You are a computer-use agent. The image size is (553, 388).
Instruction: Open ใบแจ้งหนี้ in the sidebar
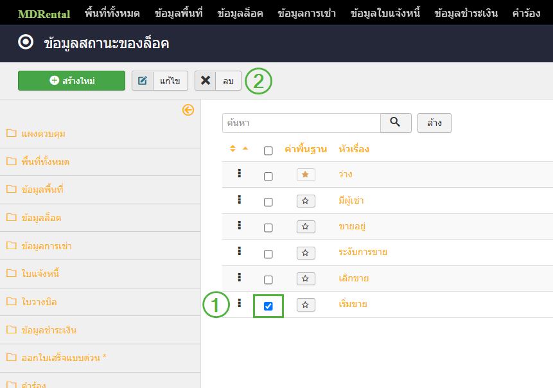40,274
